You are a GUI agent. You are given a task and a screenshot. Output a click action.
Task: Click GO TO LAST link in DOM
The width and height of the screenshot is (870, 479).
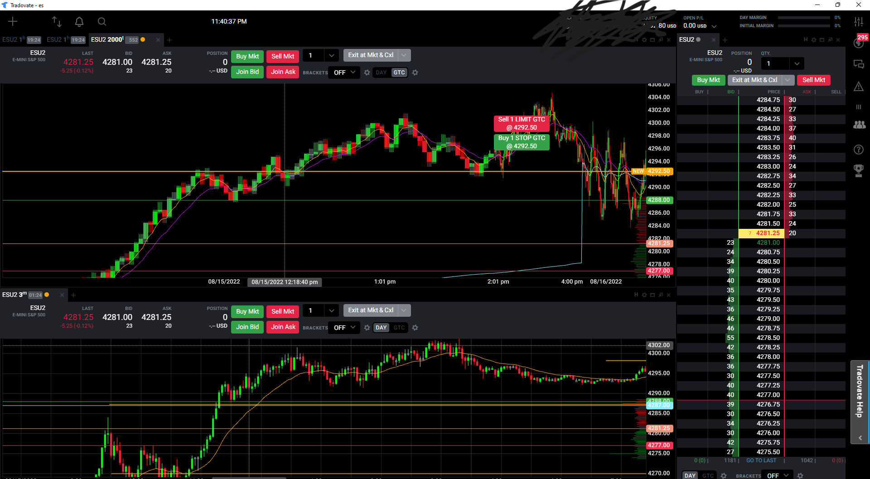[x=761, y=460]
